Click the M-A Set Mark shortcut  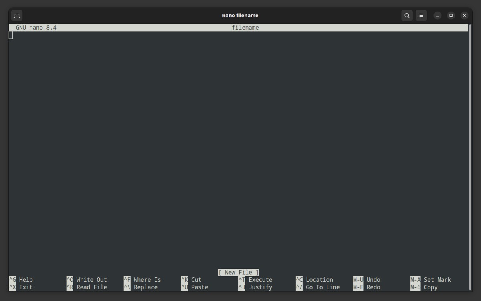coord(431,280)
